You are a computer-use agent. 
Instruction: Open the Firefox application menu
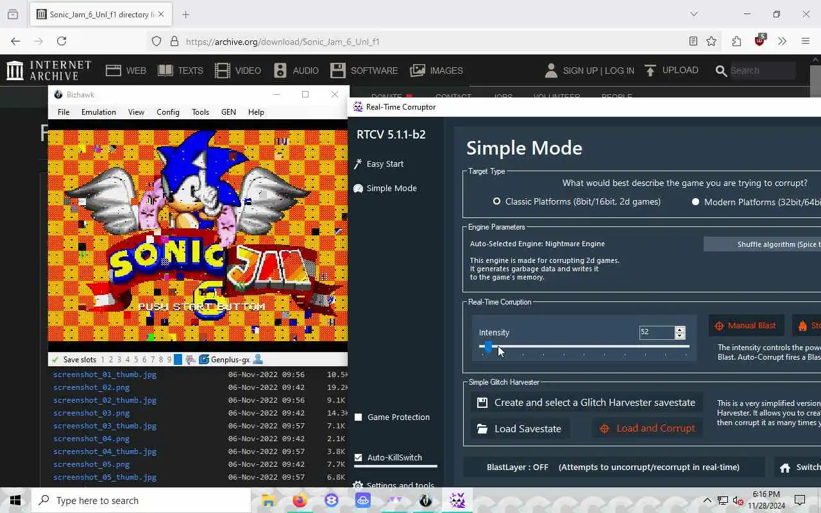[806, 41]
